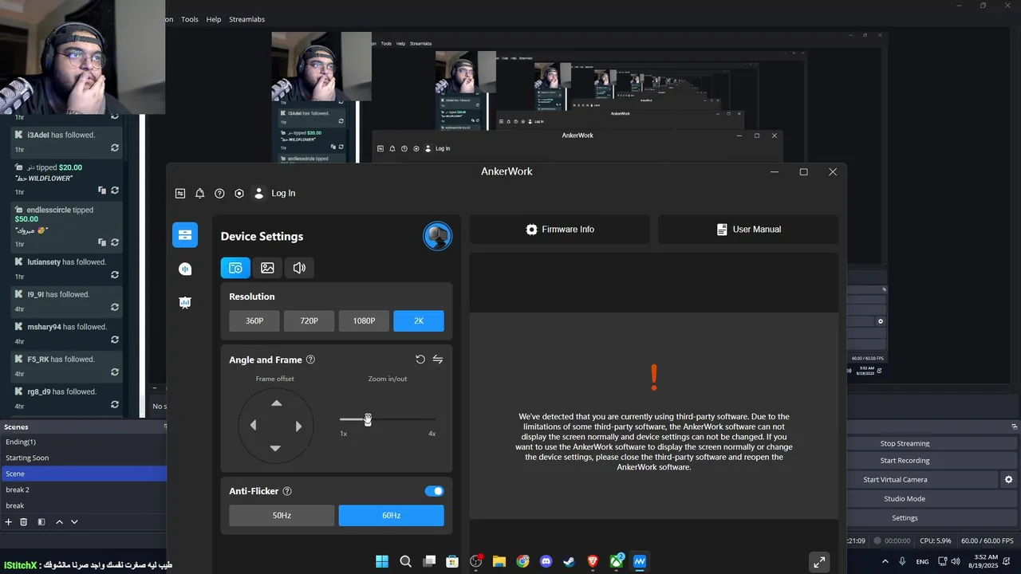The width and height of the screenshot is (1021, 574).
Task: Show hidden system tray icons
Action: 885,561
